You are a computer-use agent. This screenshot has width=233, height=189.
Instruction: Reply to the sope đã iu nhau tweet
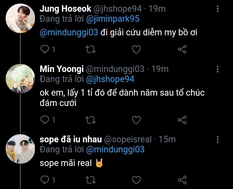(x=45, y=180)
